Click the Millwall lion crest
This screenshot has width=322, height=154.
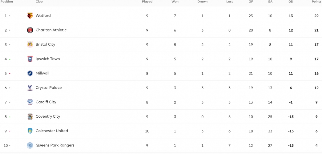pyautogui.click(x=30, y=73)
